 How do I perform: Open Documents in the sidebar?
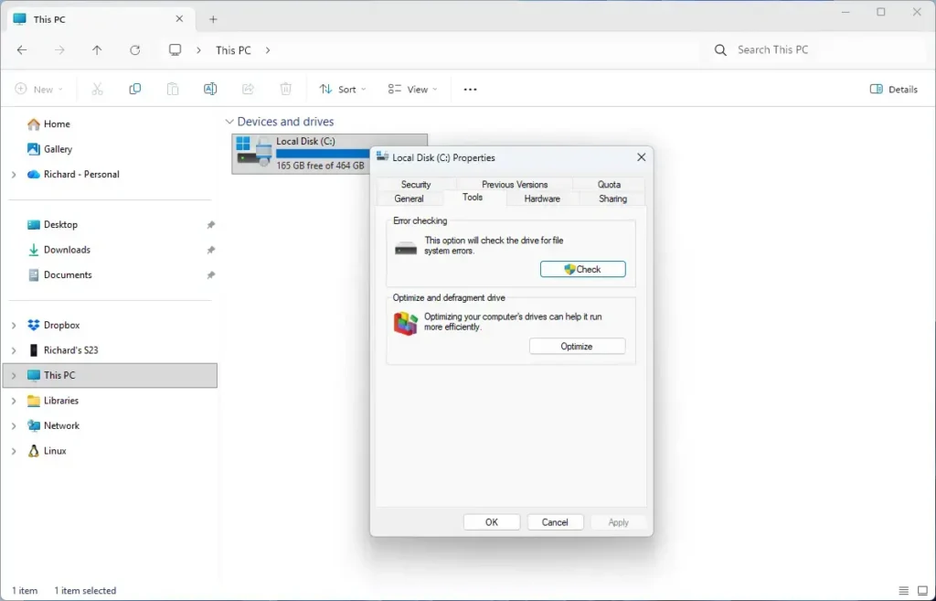tap(68, 274)
